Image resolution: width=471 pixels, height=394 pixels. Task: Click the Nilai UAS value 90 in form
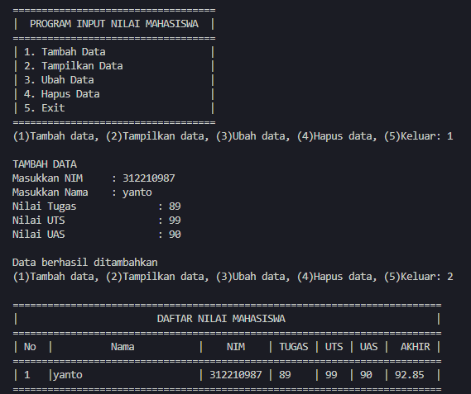(x=175, y=235)
